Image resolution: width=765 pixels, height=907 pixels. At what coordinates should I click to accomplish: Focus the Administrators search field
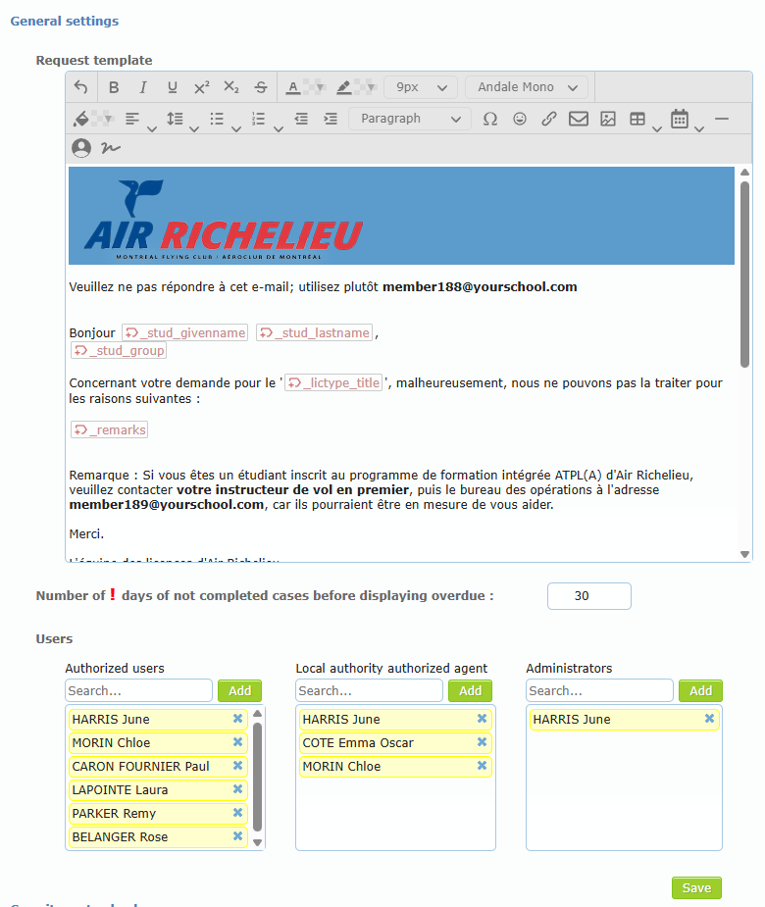[599, 690]
